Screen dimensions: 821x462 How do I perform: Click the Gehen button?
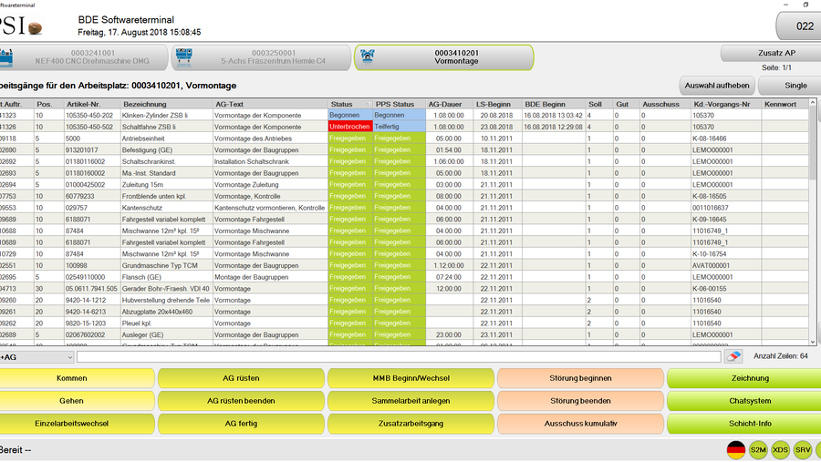coord(77,401)
